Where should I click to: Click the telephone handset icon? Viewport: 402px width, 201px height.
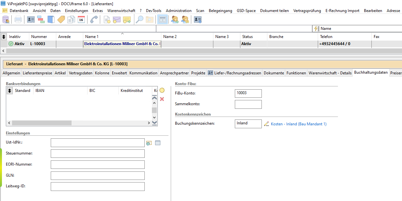(x=94, y=19)
